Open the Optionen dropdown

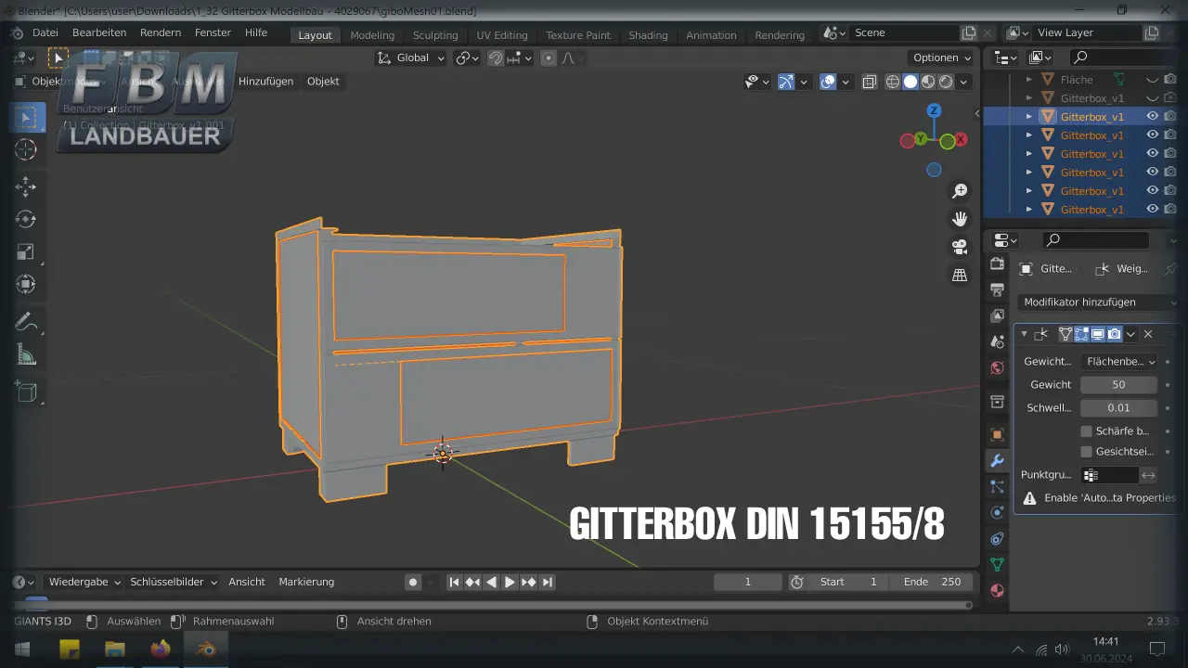pyautogui.click(x=941, y=58)
